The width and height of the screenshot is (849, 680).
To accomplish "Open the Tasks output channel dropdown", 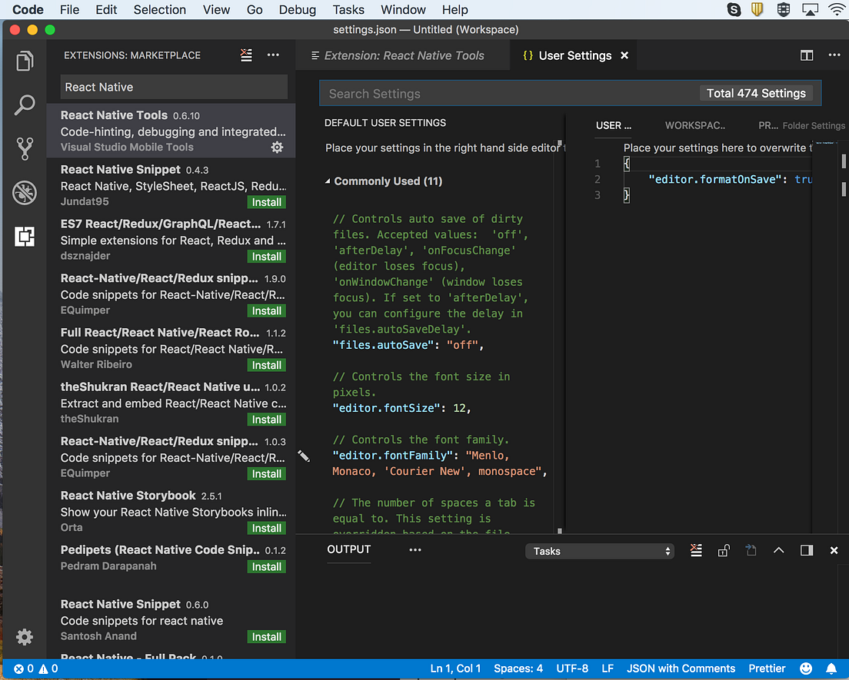I will [x=600, y=550].
